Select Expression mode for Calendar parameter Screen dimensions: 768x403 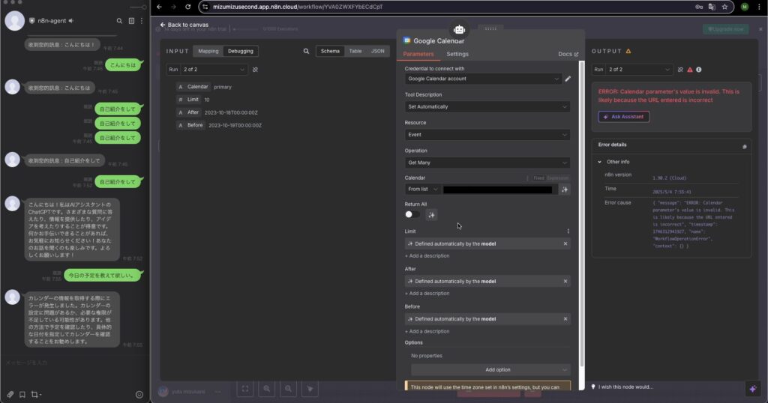click(558, 178)
